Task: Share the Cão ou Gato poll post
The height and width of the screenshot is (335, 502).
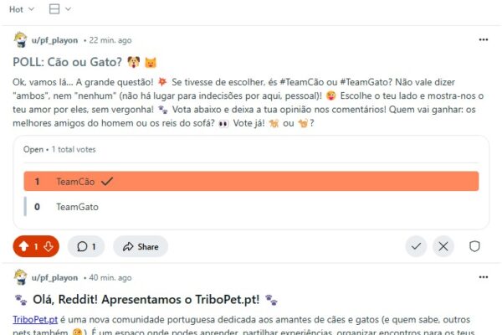Action: [141, 246]
